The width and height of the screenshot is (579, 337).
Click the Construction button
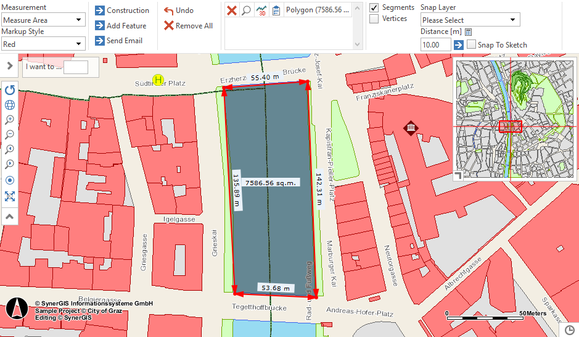122,10
